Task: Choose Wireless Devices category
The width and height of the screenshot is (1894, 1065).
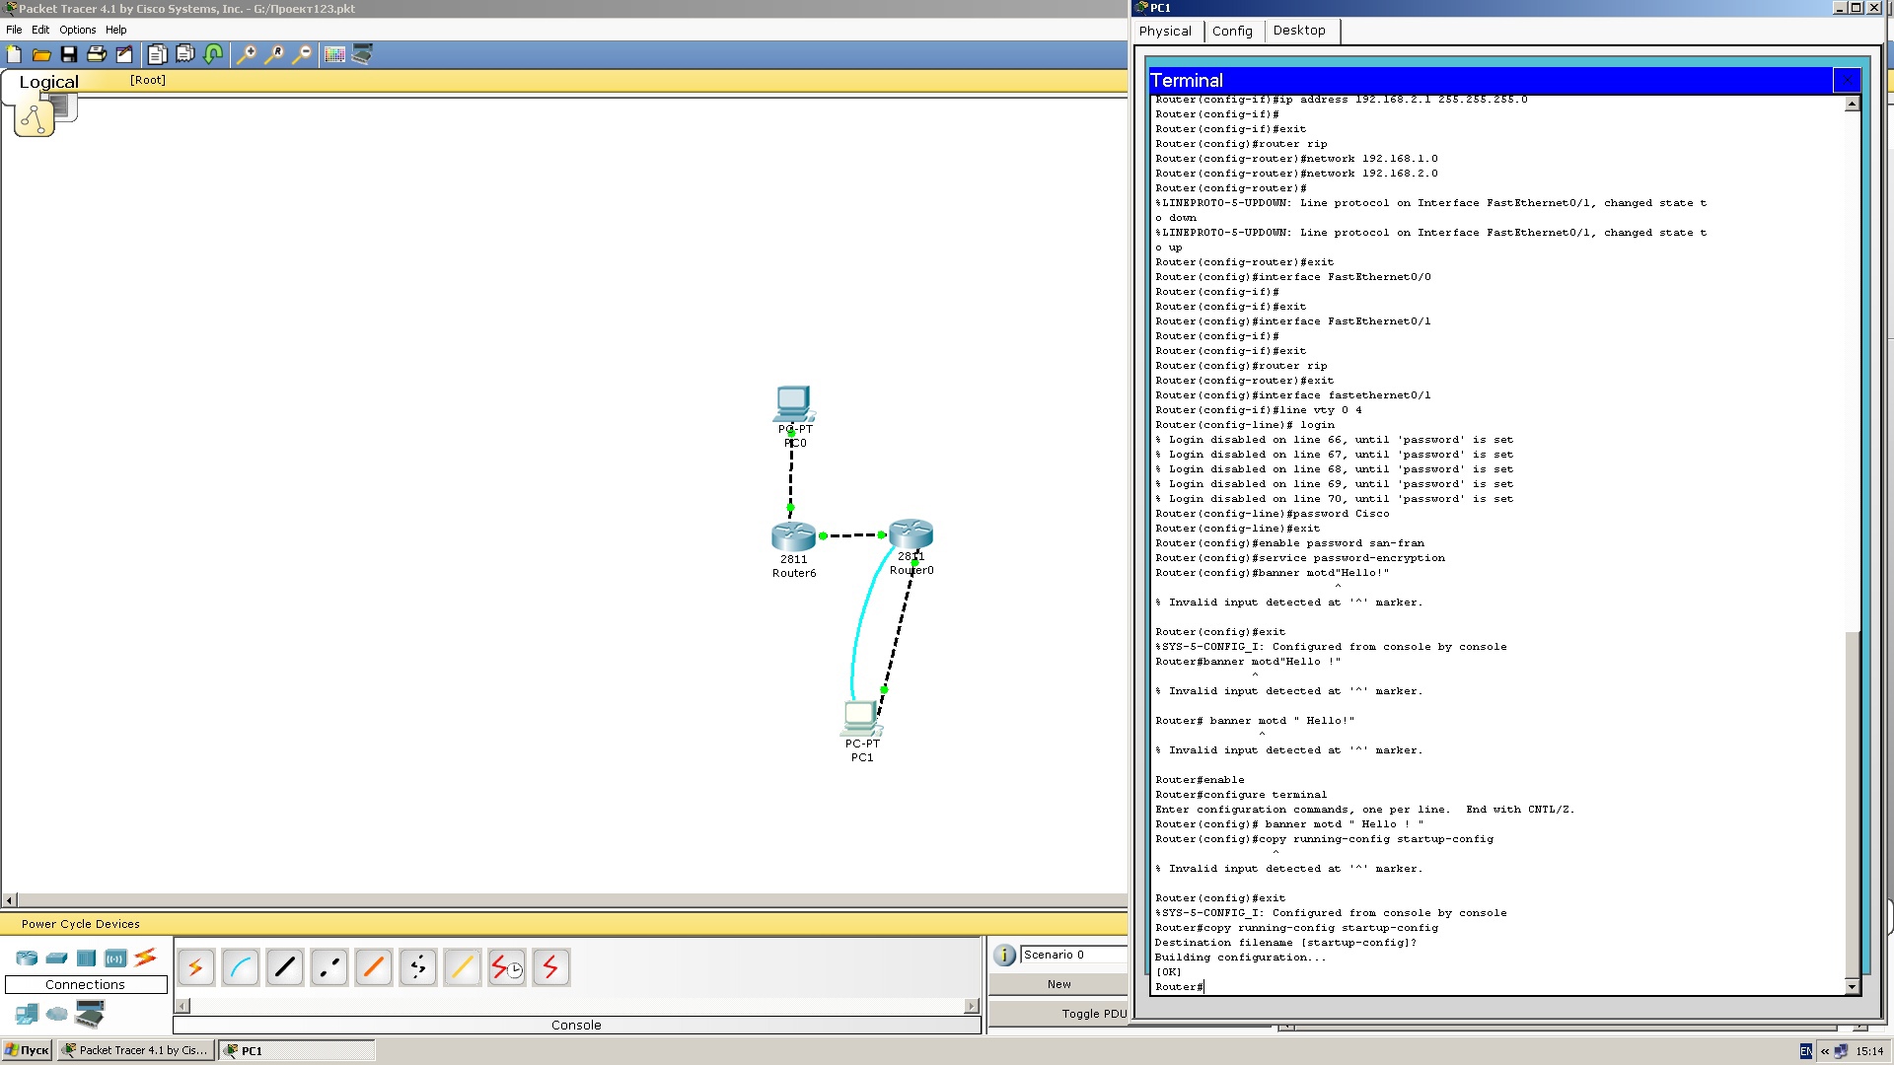Action: pos(115,958)
